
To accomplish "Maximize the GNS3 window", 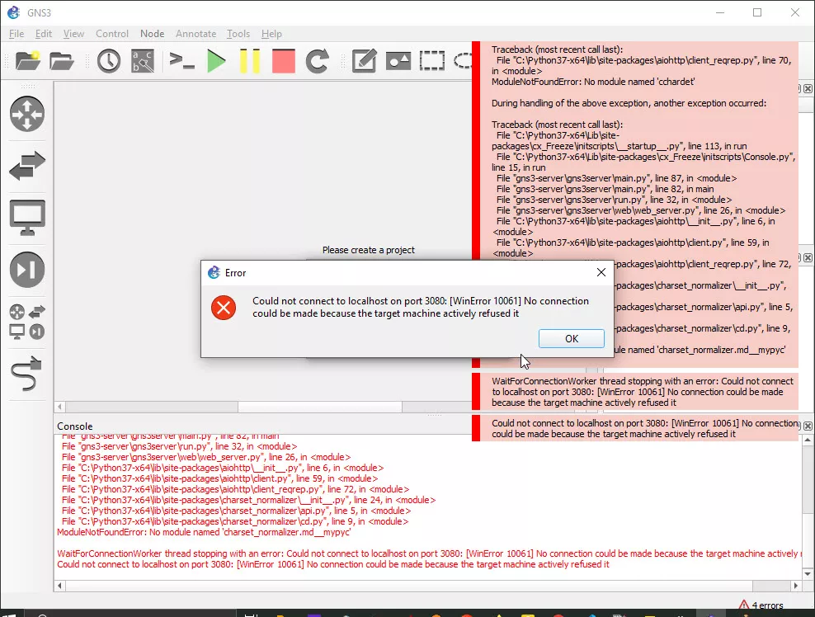I will pyautogui.click(x=757, y=12).
